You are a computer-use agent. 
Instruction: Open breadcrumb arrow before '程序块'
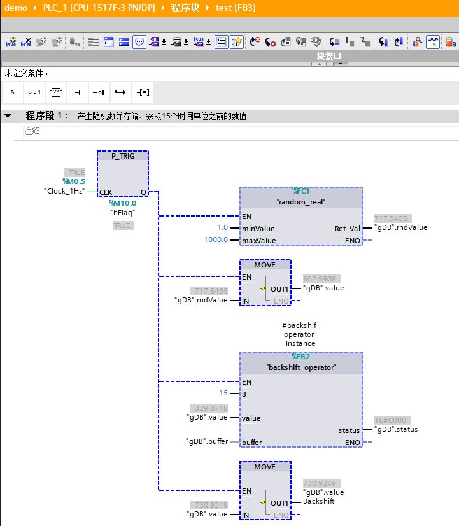(x=163, y=8)
